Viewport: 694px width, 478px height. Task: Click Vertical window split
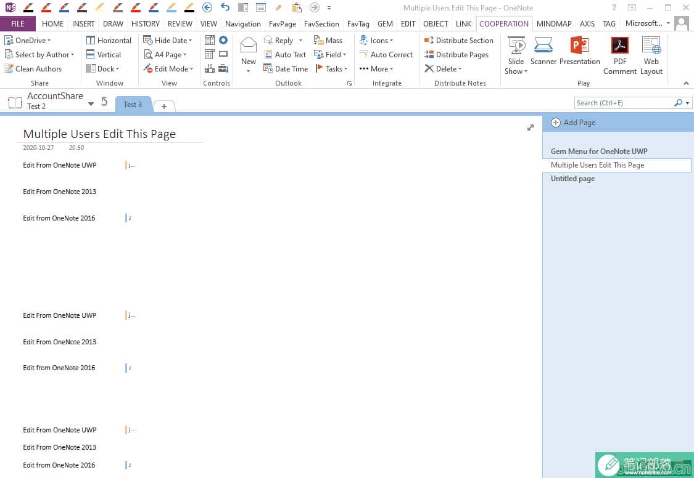pos(104,54)
